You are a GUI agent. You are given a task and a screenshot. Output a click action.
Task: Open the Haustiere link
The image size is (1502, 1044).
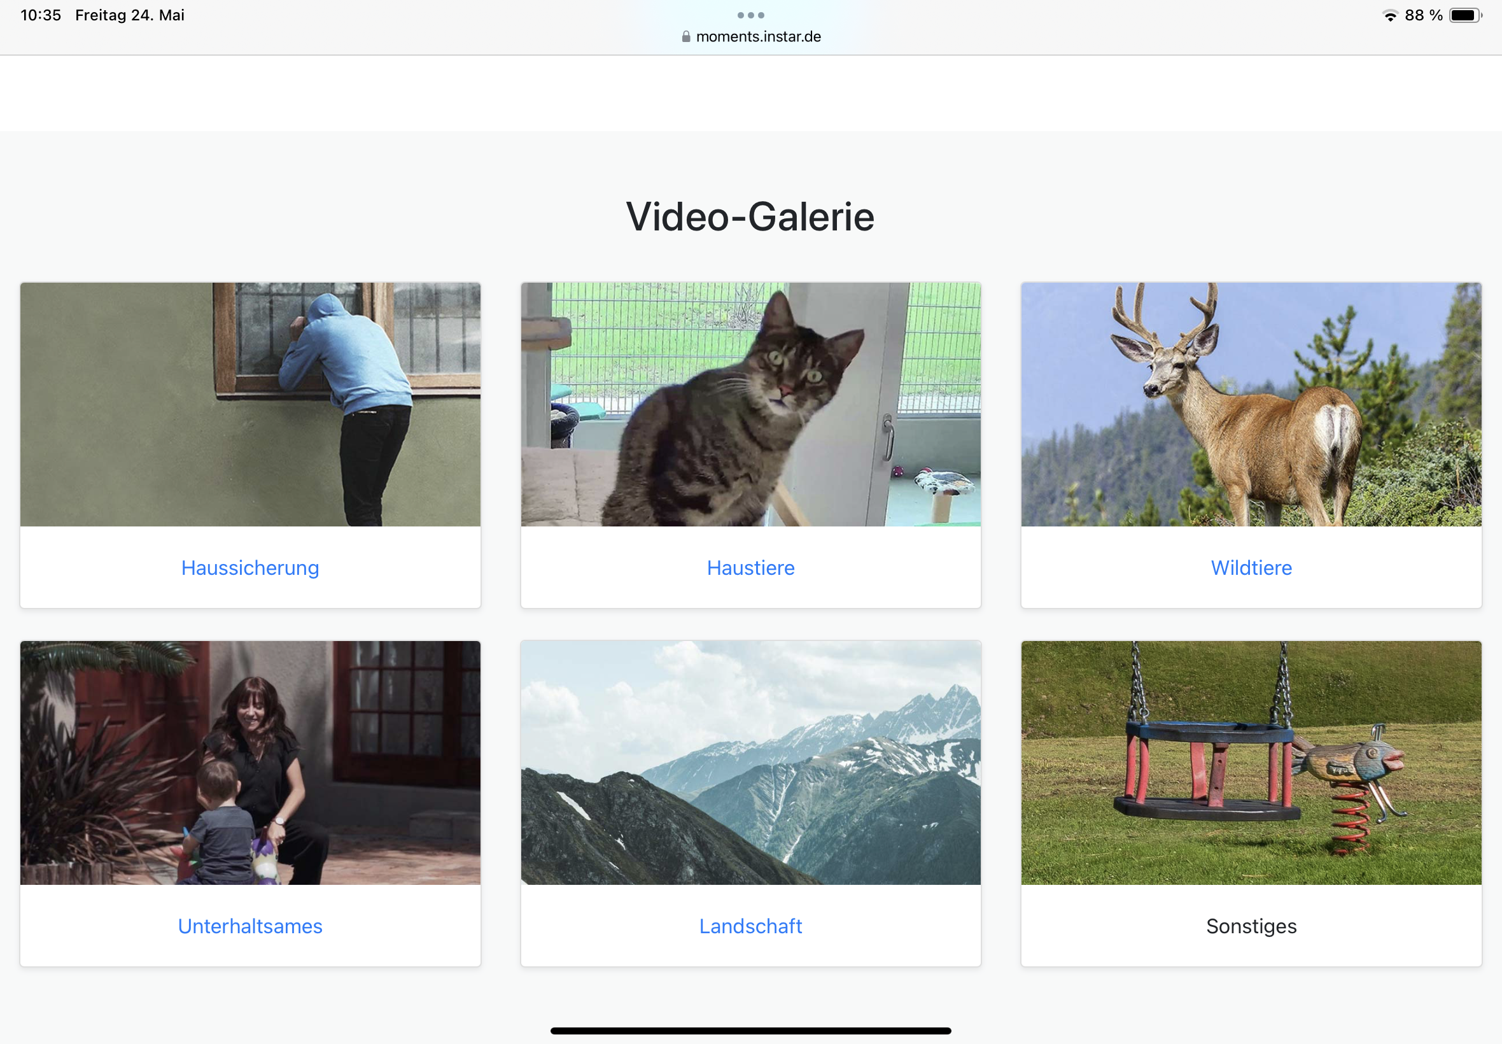[750, 568]
